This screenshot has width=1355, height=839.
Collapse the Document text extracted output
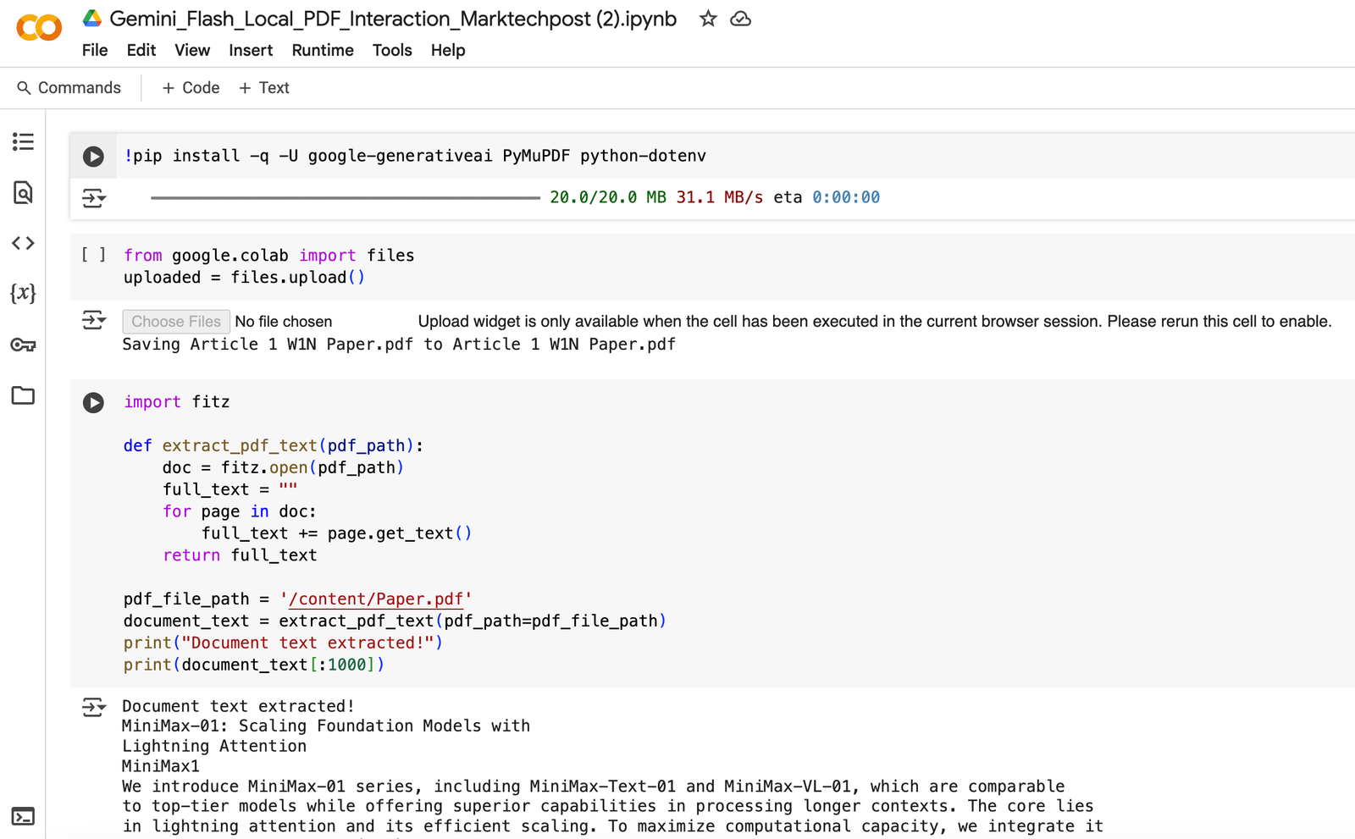(x=93, y=706)
